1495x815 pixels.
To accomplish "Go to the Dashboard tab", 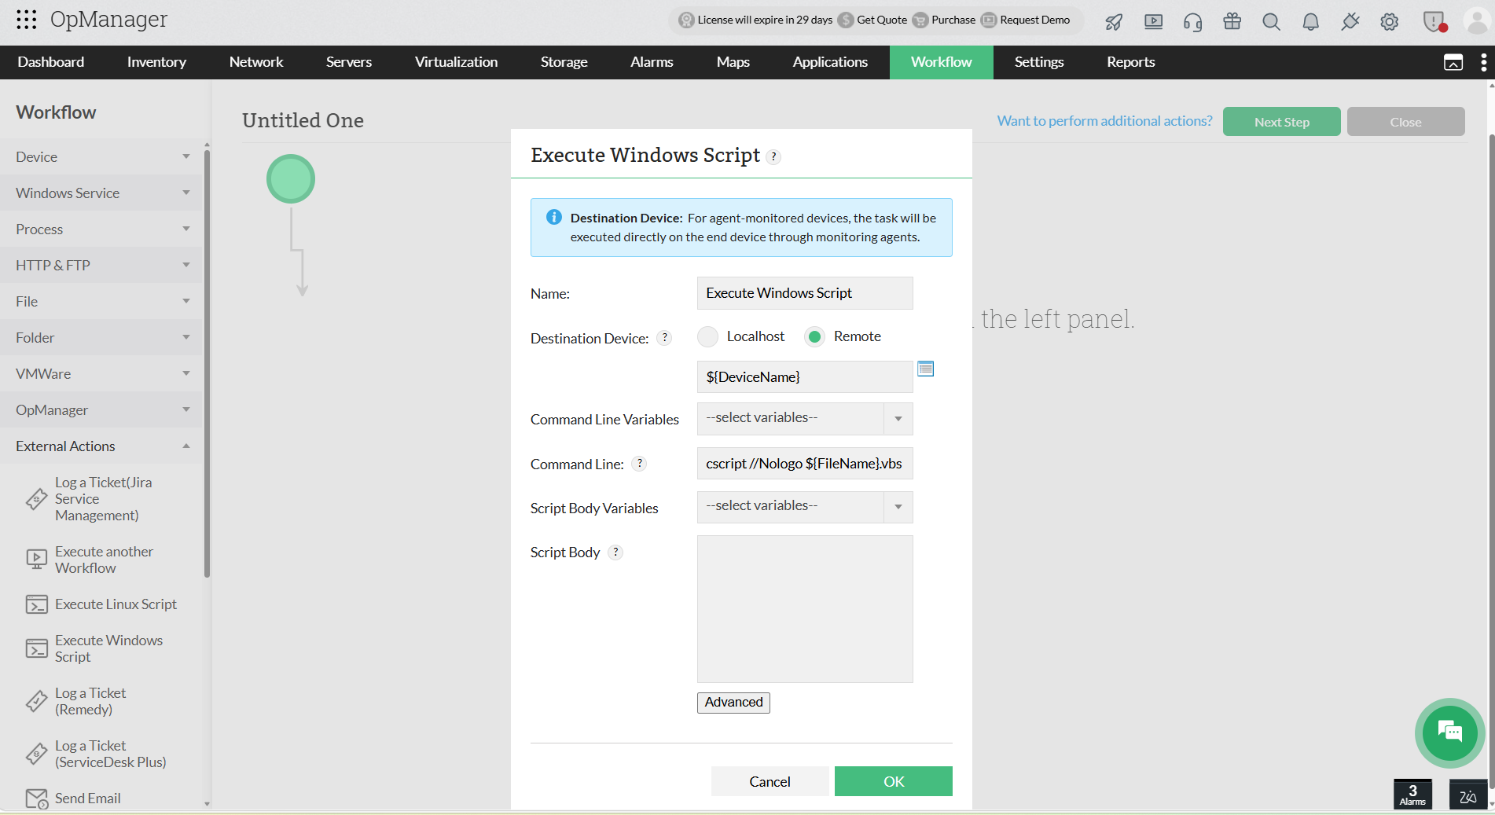I will click(x=51, y=62).
